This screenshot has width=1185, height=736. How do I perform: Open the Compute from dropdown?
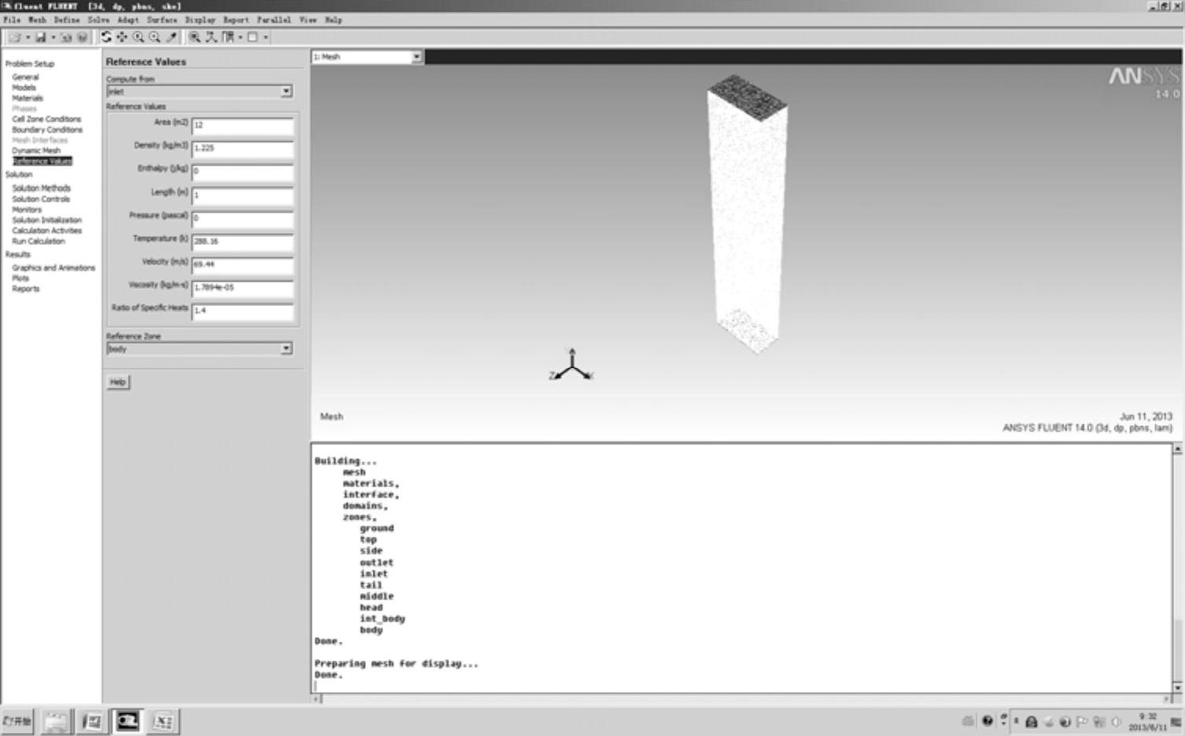point(199,92)
